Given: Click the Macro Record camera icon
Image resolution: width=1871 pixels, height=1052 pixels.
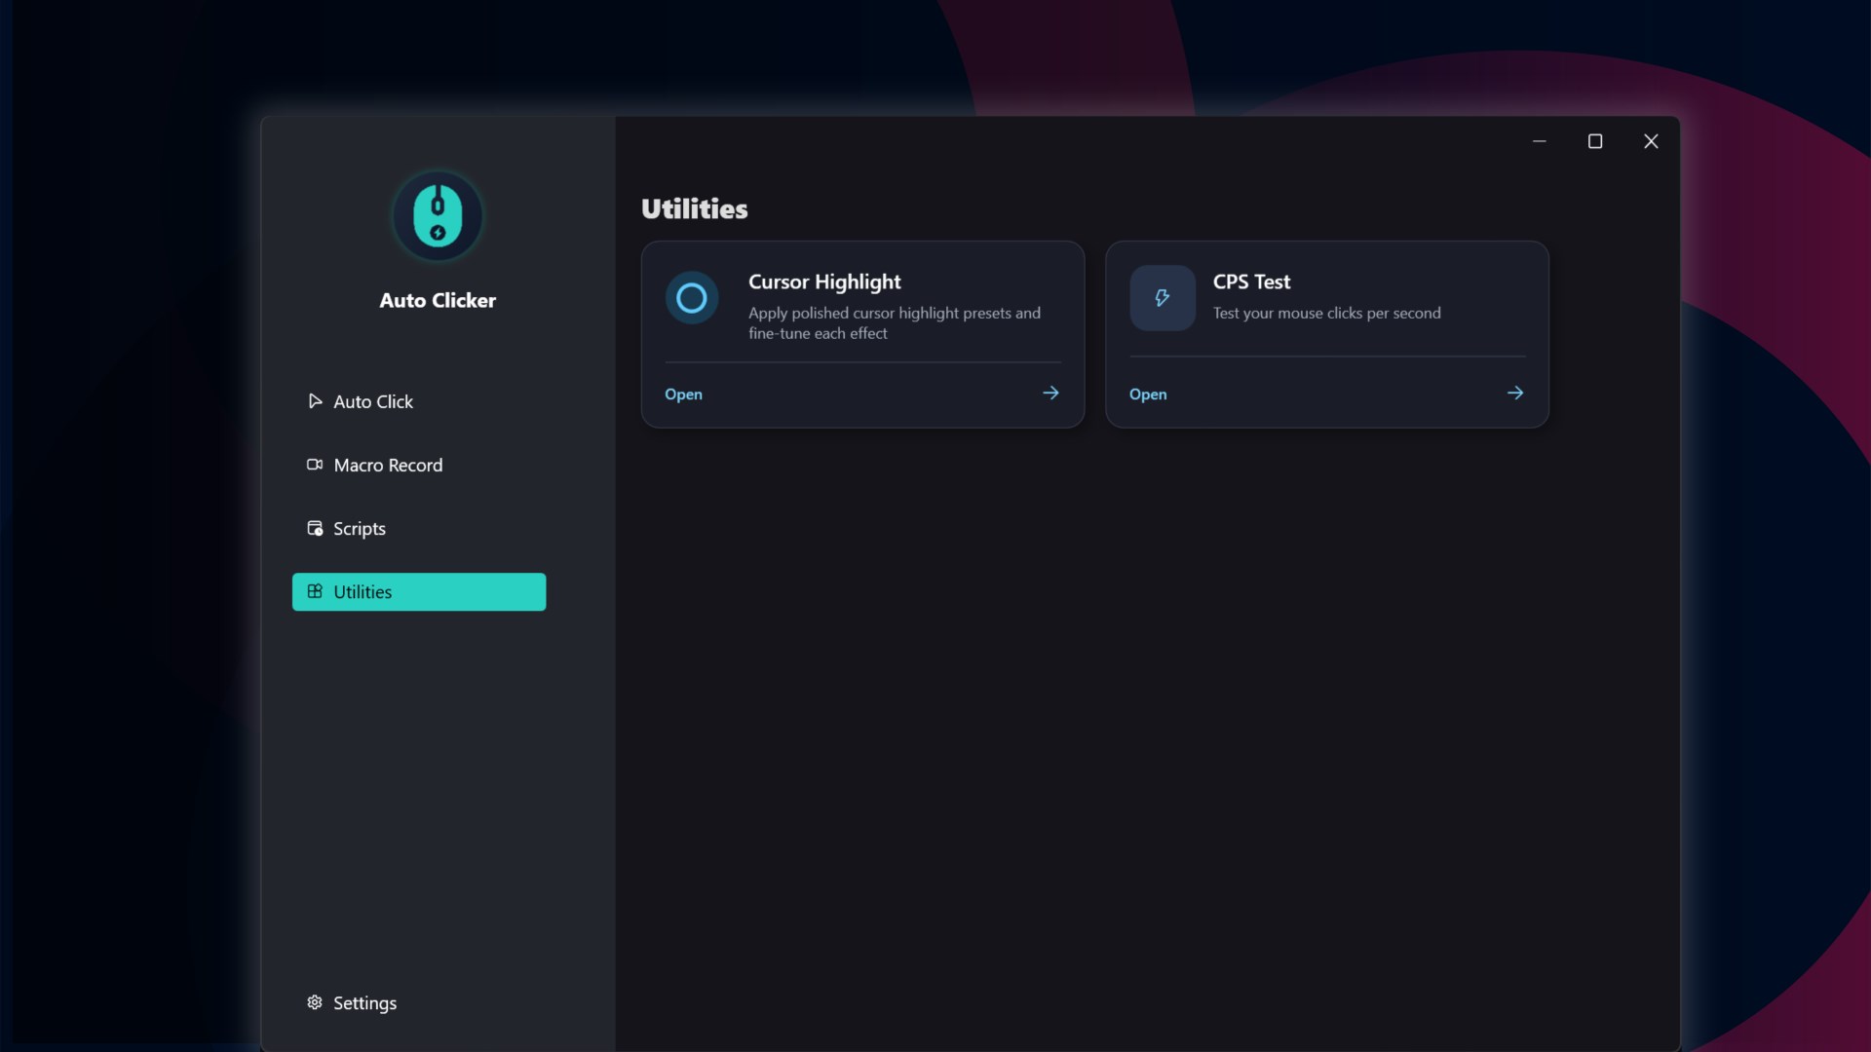Looking at the screenshot, I should click(x=315, y=465).
